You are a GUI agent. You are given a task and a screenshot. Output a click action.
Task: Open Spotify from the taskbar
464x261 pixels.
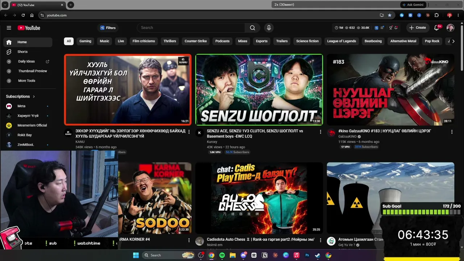(x=222, y=255)
